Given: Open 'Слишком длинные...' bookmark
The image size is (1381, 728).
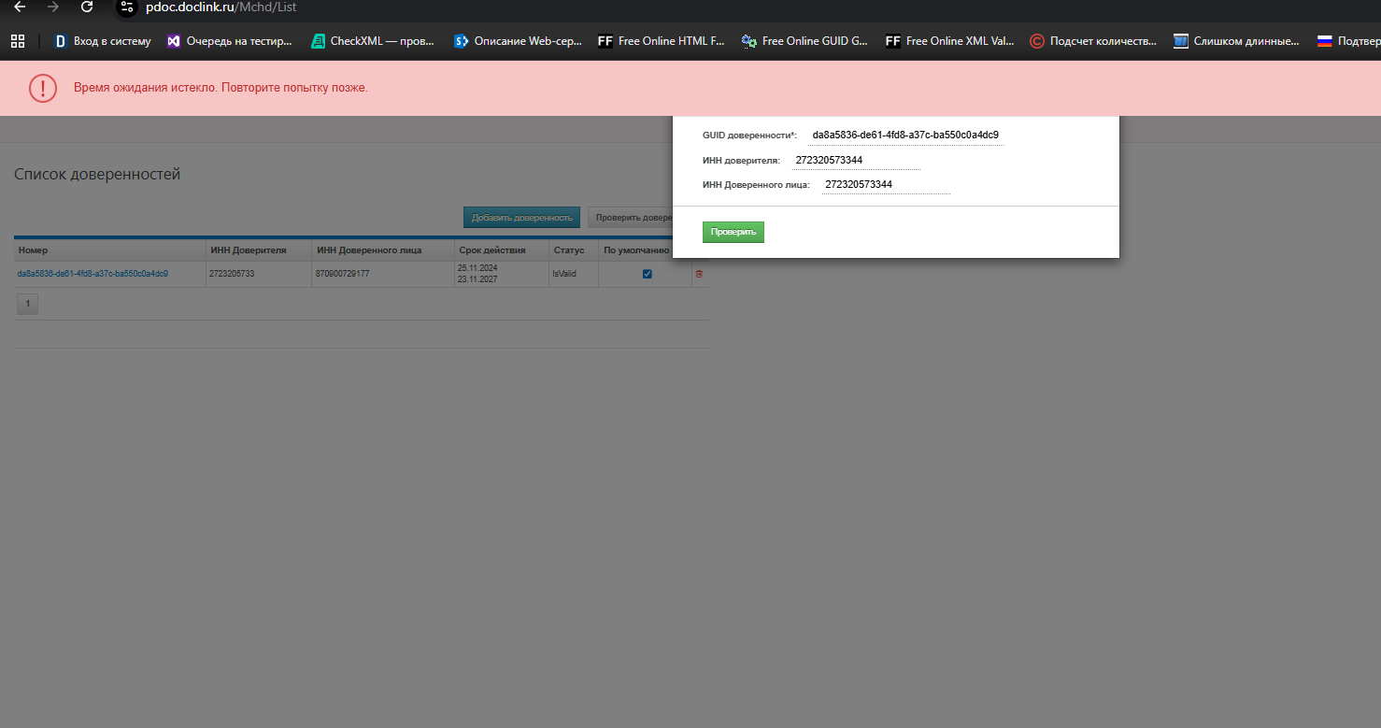Looking at the screenshot, I should [1237, 41].
